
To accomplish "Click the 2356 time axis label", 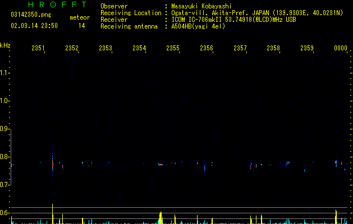I will coord(207,48).
